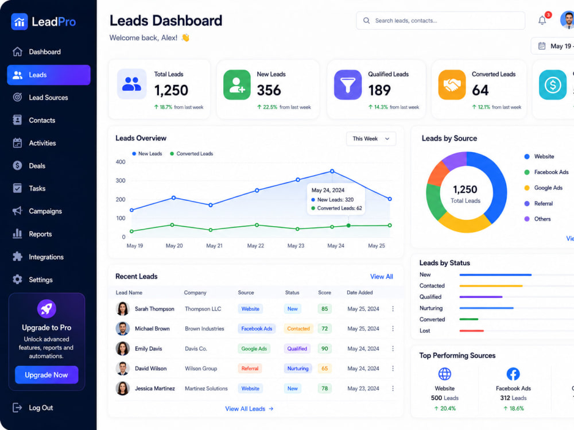Click the New Leads add-user icon
The width and height of the screenshot is (574, 430).
(237, 84)
